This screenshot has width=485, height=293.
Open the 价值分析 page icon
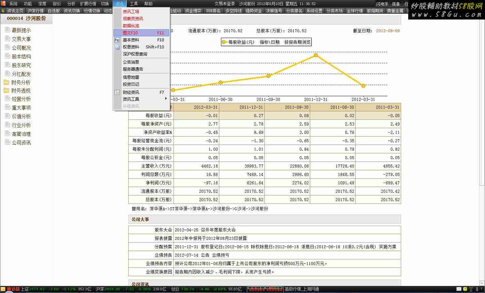coord(7,116)
